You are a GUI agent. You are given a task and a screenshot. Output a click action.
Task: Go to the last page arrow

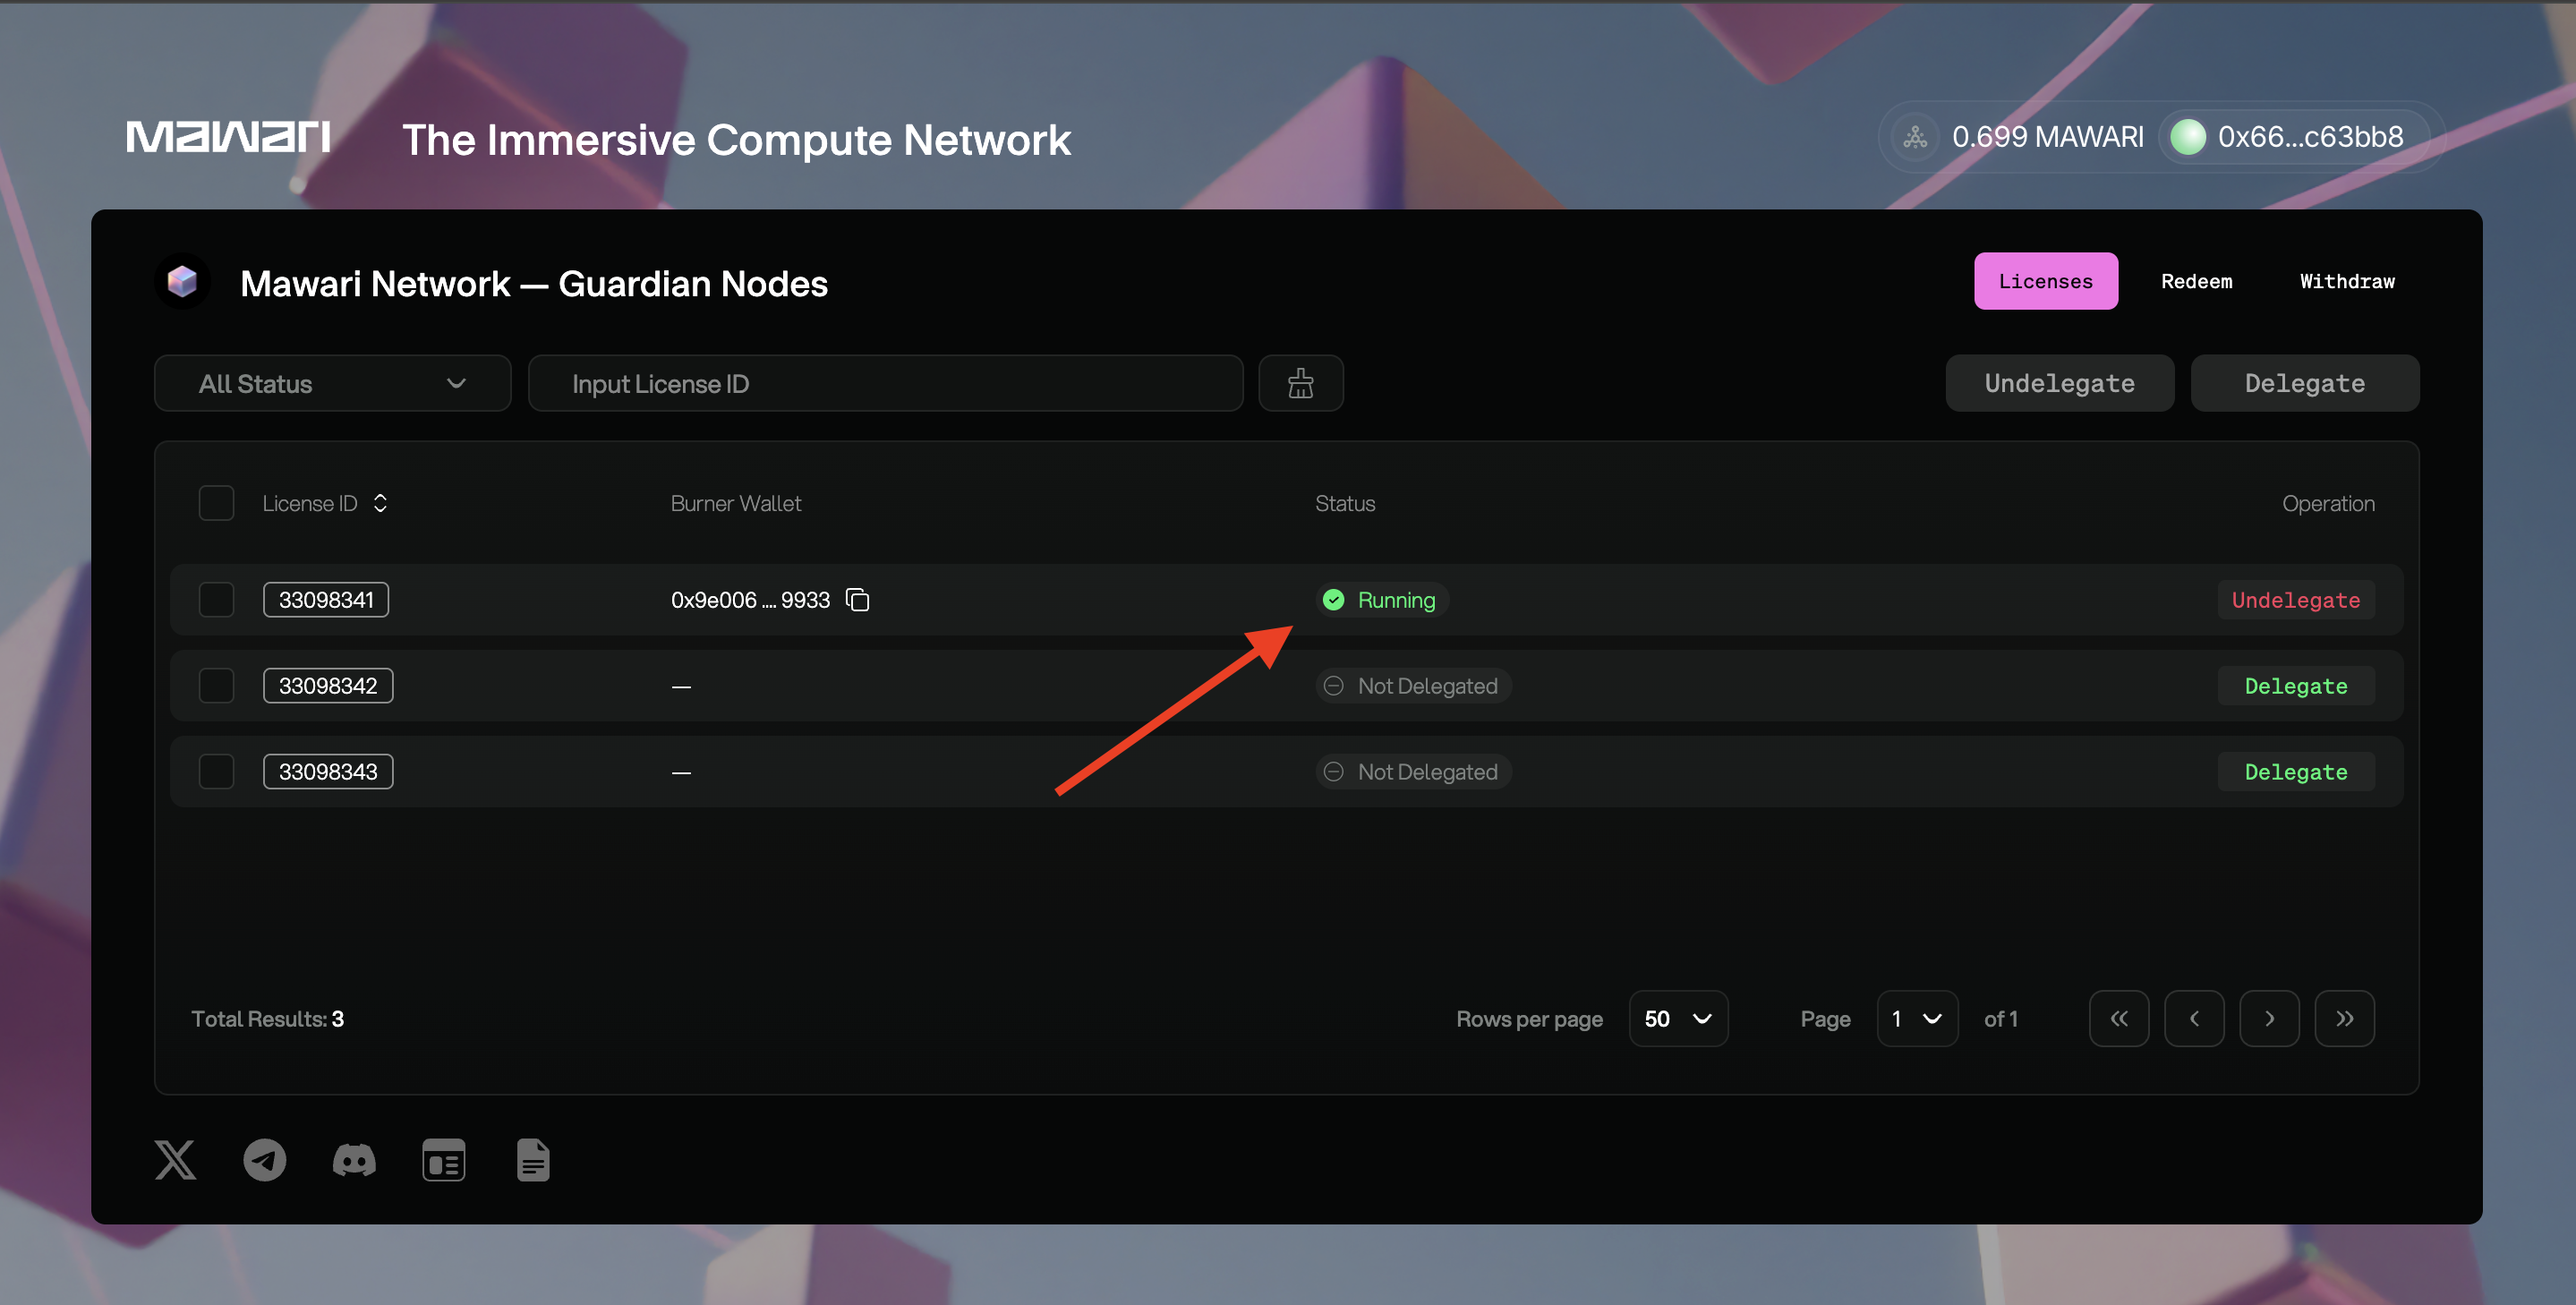(2344, 1018)
